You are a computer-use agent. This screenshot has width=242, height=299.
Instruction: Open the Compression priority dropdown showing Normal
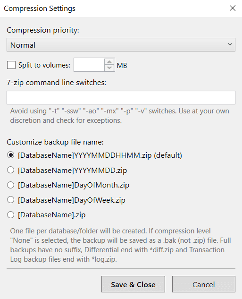121,45
